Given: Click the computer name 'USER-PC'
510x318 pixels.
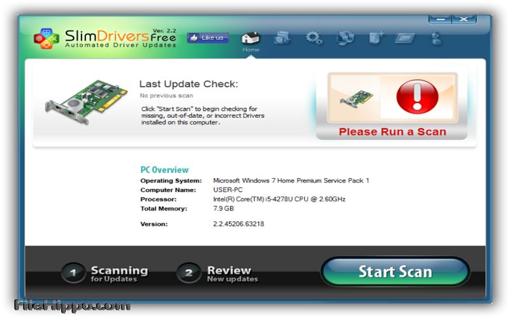Looking at the screenshot, I should (228, 190).
